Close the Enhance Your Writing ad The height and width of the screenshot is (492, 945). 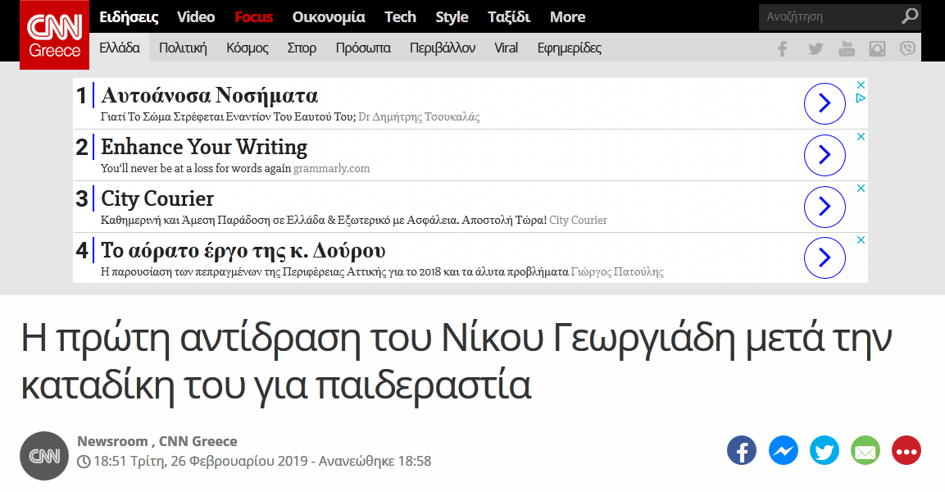point(861,137)
